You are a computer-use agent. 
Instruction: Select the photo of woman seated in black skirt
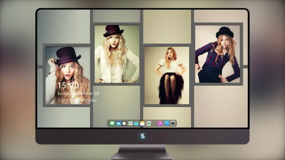pyautogui.click(x=167, y=75)
